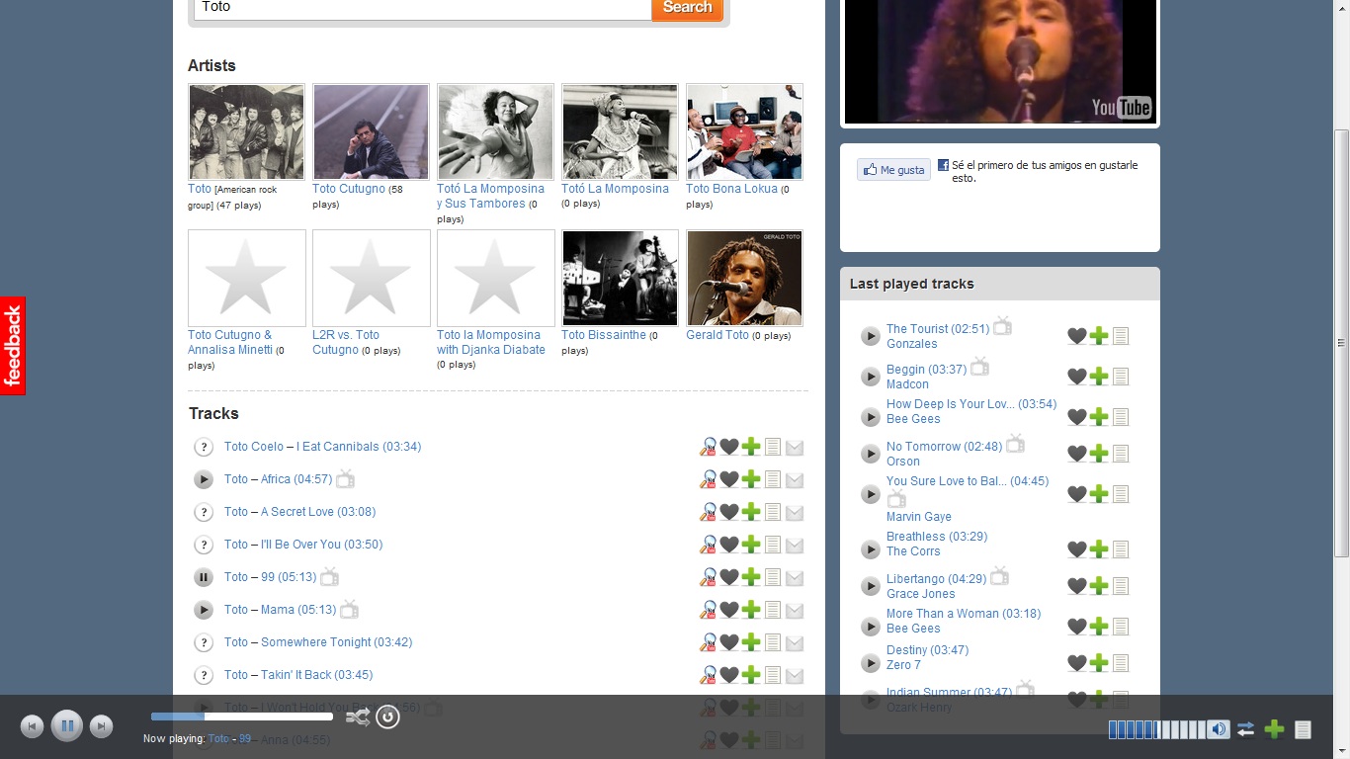
Task: Open Grace Jones artist link
Action: 920,594
